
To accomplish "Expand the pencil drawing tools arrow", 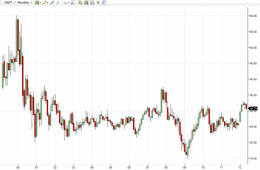I will [48, 3].
